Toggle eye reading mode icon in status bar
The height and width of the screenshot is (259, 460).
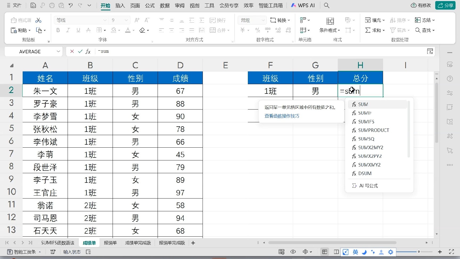(x=293, y=252)
